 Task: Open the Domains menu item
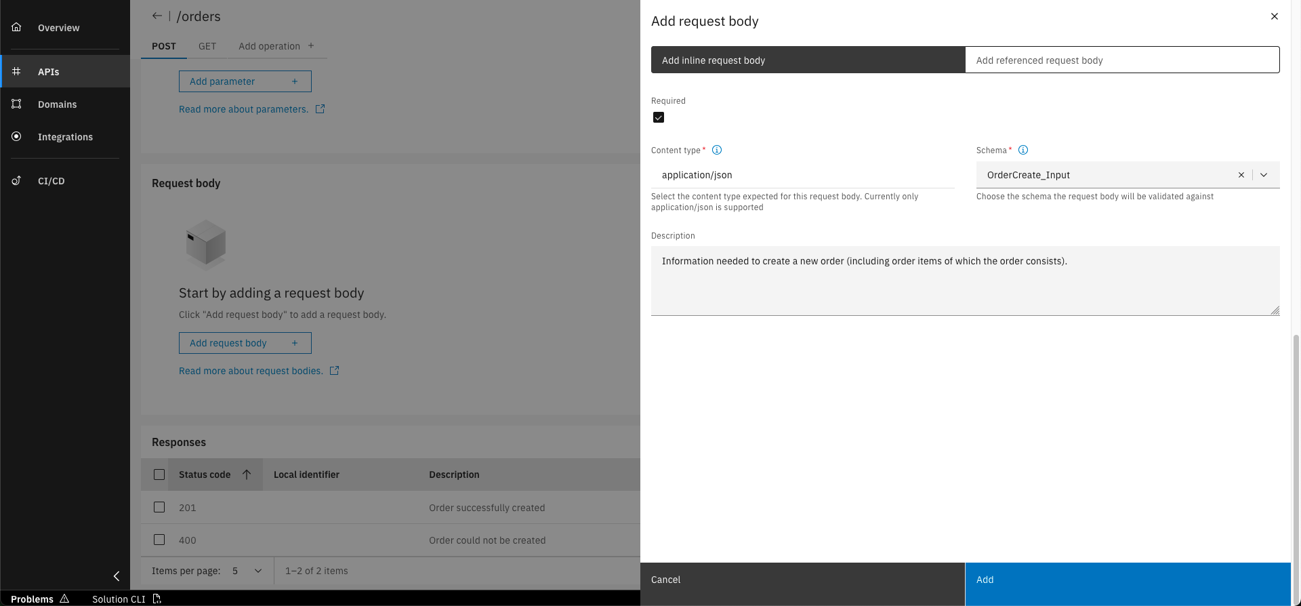(65, 104)
